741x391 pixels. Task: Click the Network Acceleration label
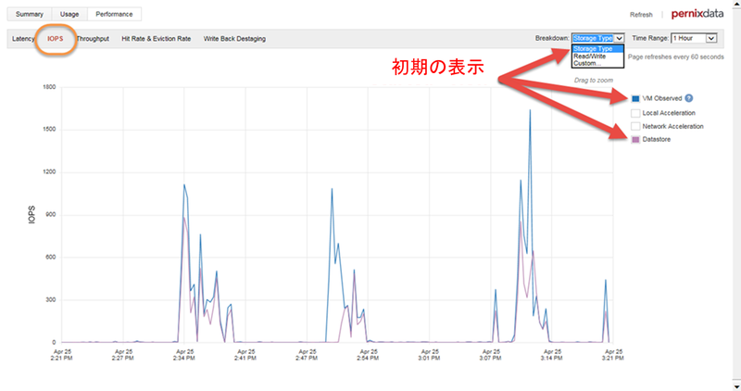click(673, 126)
